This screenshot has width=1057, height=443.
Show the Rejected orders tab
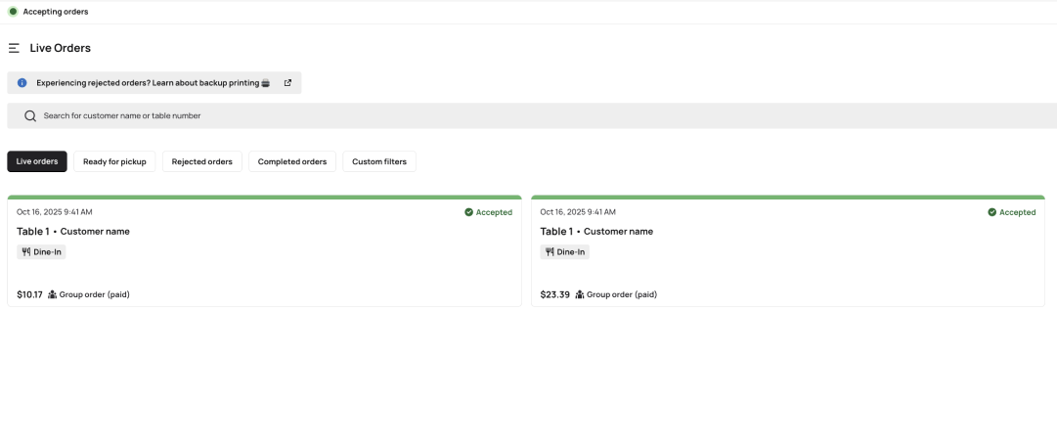201,161
